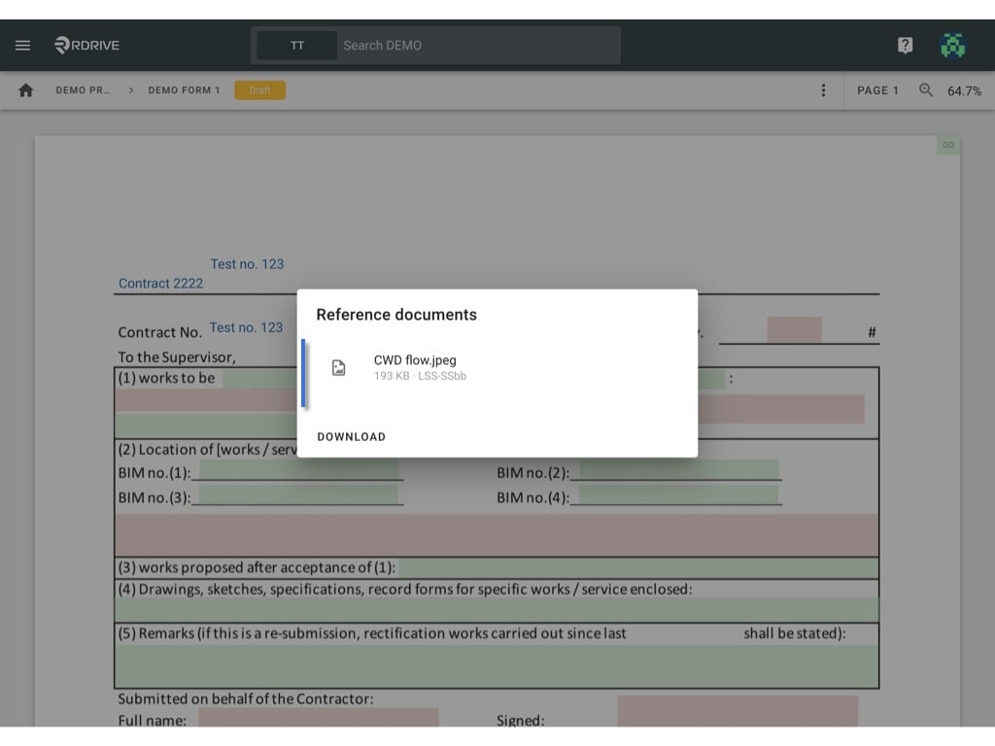
Task: Focus the Search DEMO input field
Action: pyautogui.click(x=478, y=45)
